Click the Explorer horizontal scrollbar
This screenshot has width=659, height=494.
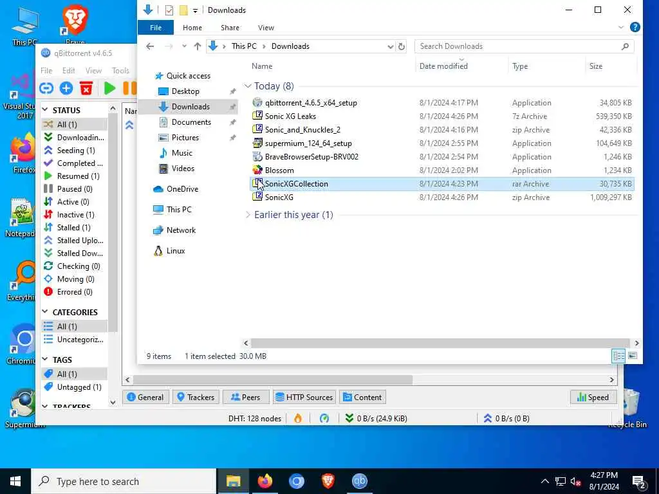[x=440, y=343]
